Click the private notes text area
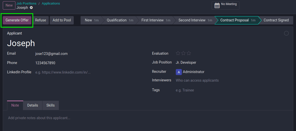 (x=148, y=118)
